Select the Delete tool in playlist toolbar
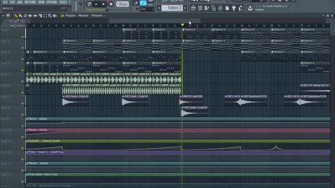The height and width of the screenshot is (188, 335). point(26,16)
